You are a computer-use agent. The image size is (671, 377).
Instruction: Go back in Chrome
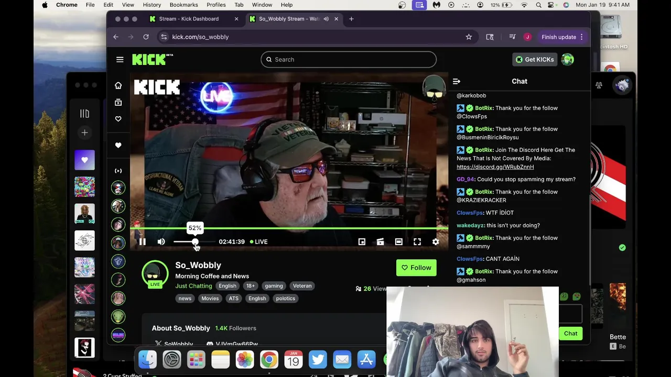(x=116, y=37)
